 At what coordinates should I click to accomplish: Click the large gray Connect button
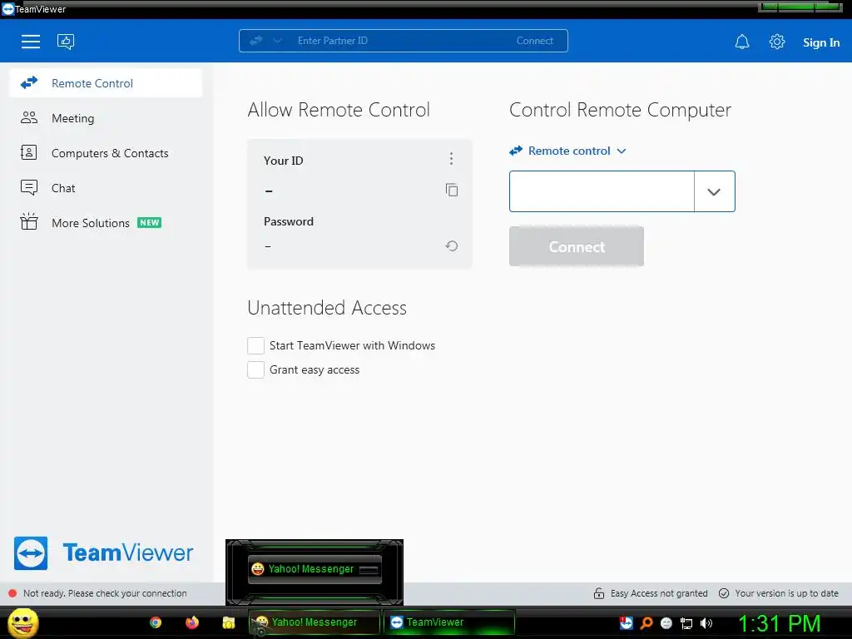pyautogui.click(x=577, y=246)
